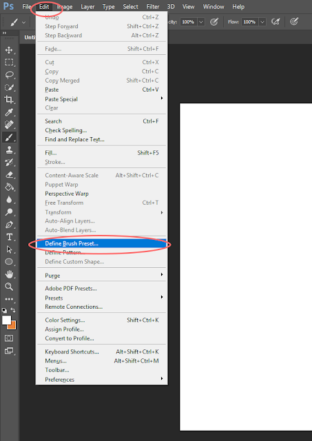The width and height of the screenshot is (312, 441).
Task: Change the screen mode
Action: click(9, 351)
